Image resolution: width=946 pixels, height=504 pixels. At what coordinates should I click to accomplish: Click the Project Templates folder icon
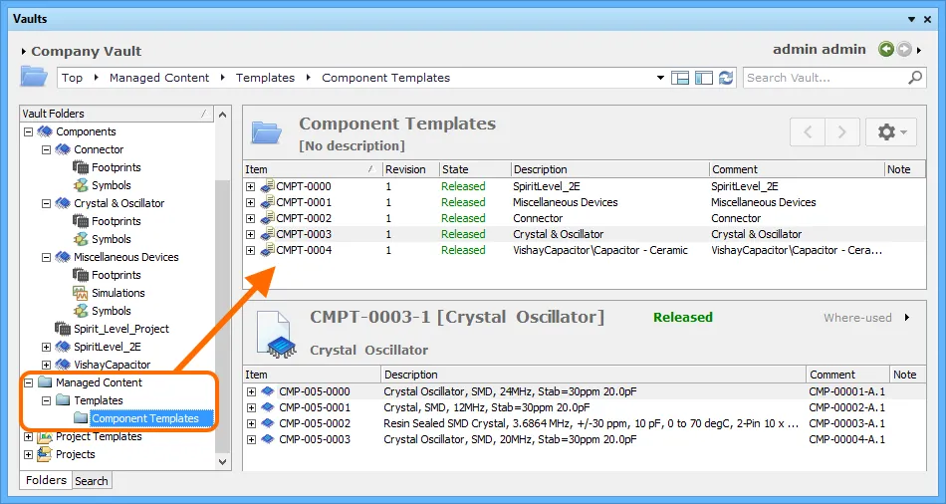coord(45,436)
